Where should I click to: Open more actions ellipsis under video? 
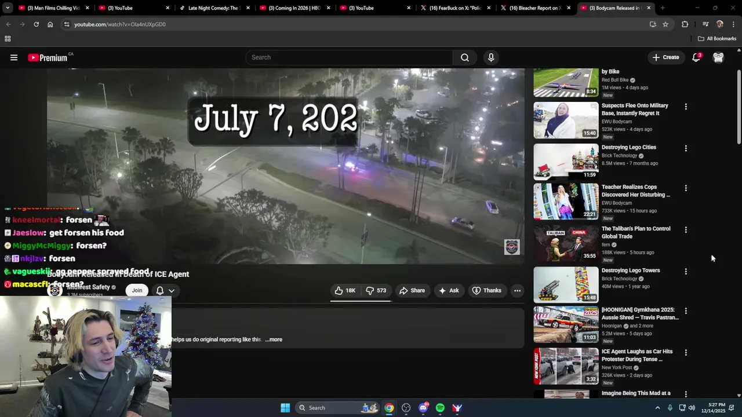click(x=517, y=291)
